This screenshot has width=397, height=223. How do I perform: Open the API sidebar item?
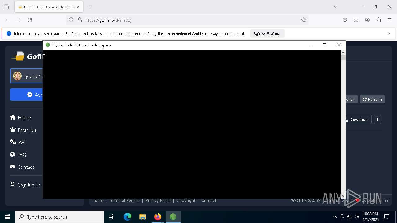coord(18,142)
